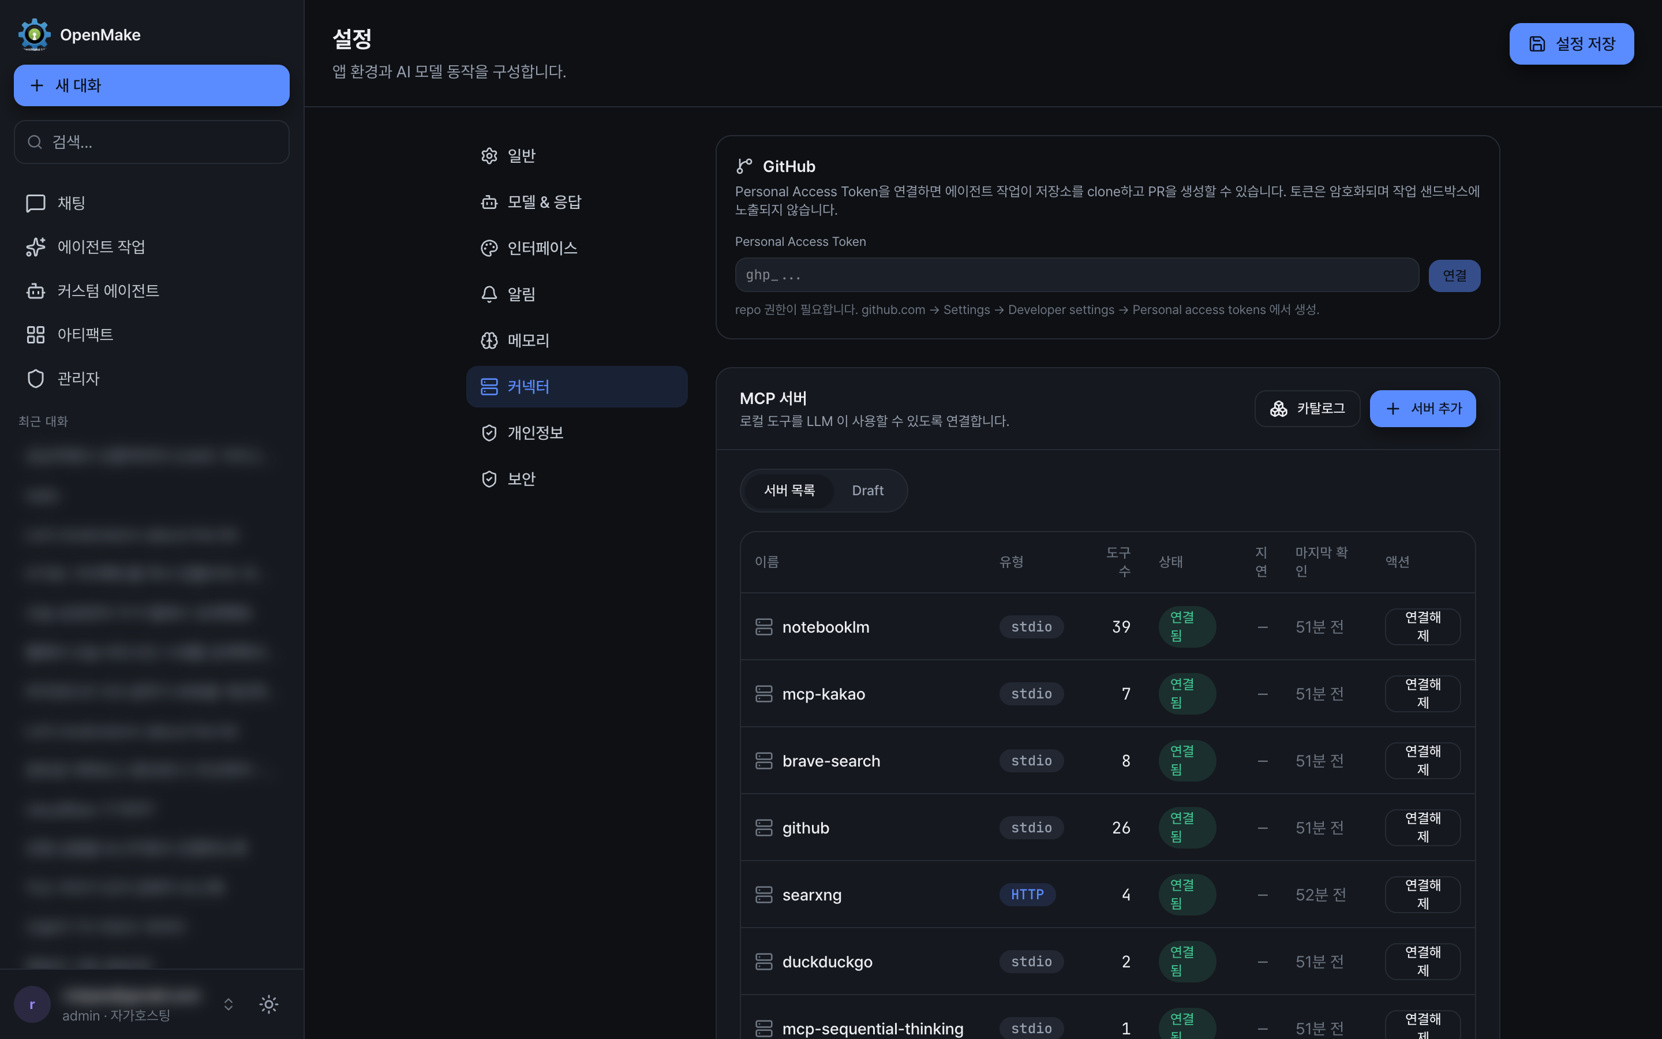Click server icon beside brave-search
This screenshot has height=1039, width=1662.
tap(763, 761)
